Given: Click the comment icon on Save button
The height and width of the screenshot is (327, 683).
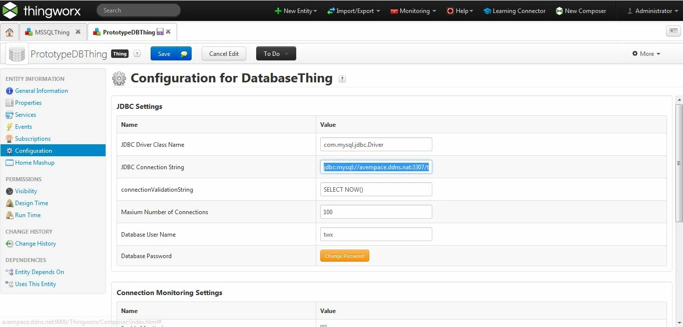Looking at the screenshot, I should (x=184, y=54).
